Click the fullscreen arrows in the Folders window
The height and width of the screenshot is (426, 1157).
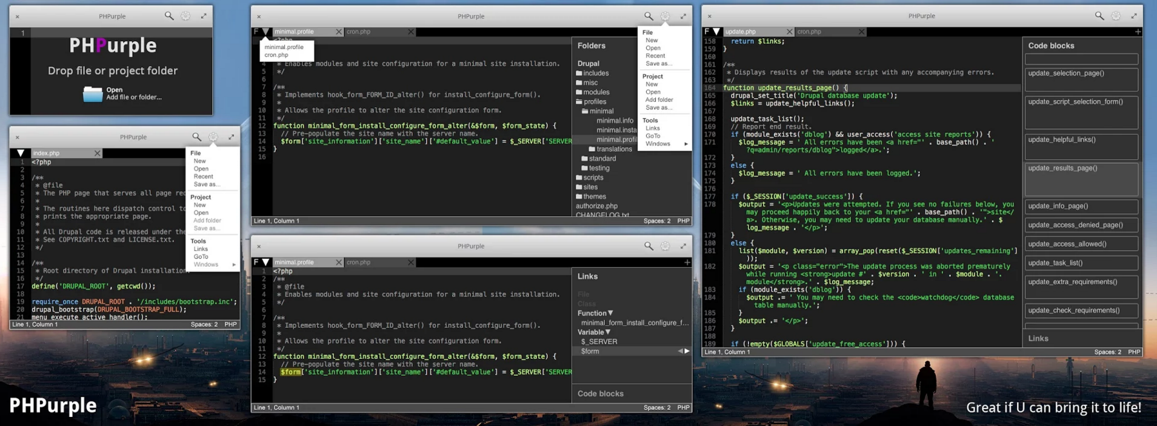[x=683, y=16]
